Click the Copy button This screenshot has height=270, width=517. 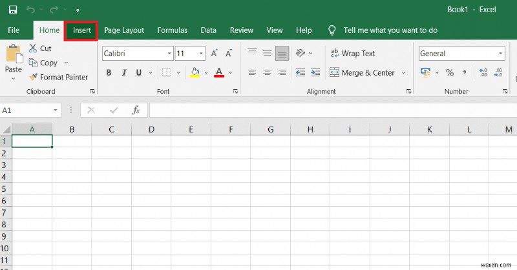tap(44, 63)
